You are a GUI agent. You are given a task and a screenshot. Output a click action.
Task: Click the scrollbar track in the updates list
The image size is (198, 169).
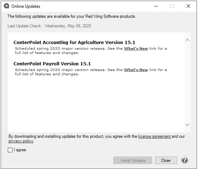click(x=187, y=82)
